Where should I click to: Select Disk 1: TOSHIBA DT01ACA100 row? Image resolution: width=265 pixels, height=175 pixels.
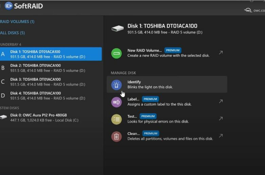pyautogui.click(x=51, y=54)
